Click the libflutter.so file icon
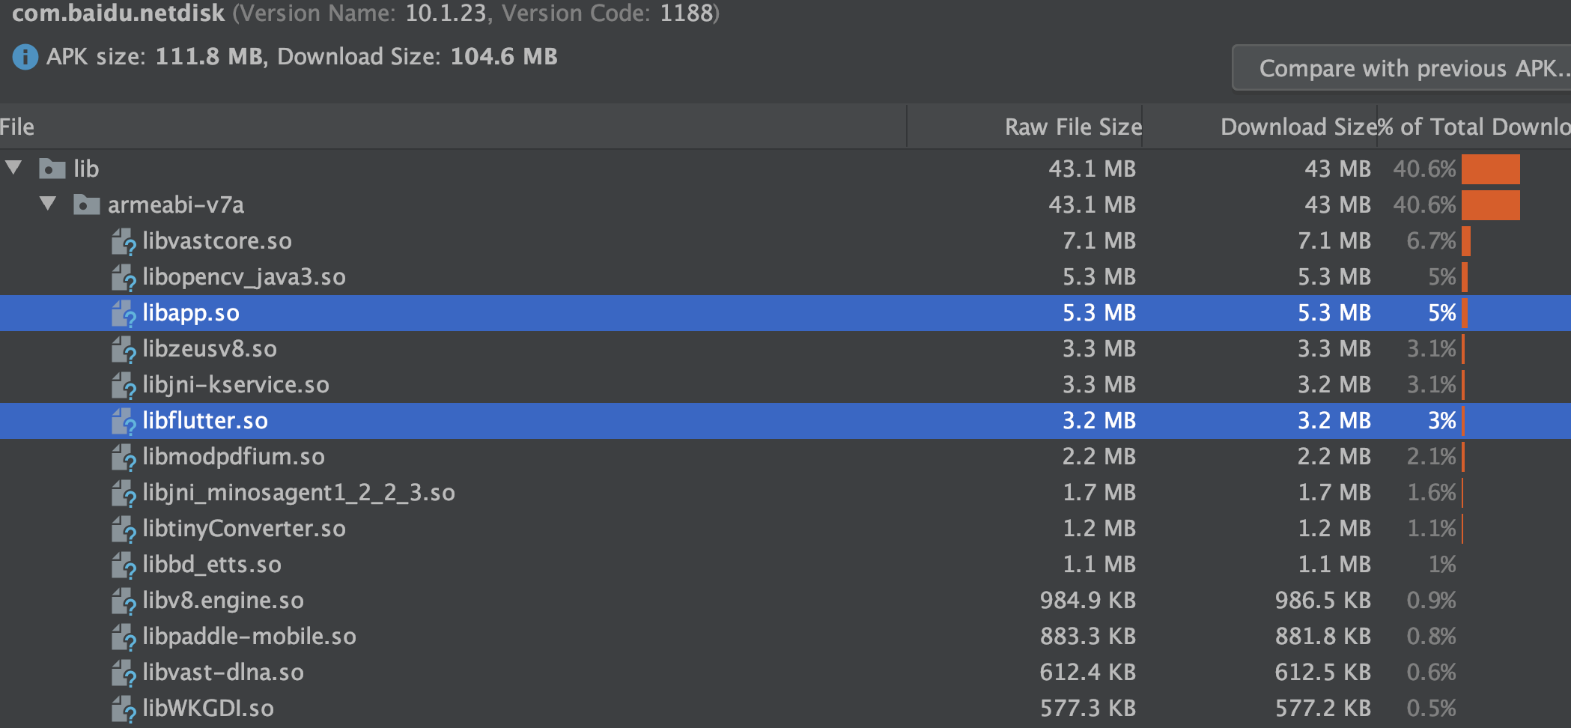Image resolution: width=1571 pixels, height=728 pixels. tap(123, 421)
